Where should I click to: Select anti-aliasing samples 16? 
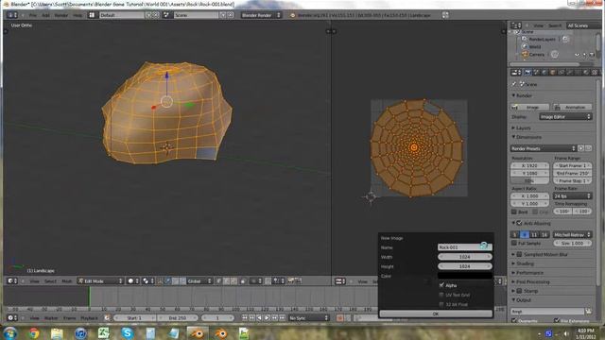pyautogui.click(x=544, y=234)
